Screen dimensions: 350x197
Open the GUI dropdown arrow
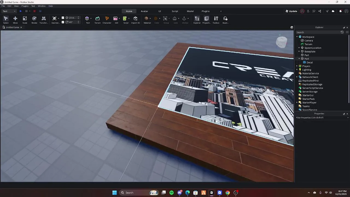[119, 19]
